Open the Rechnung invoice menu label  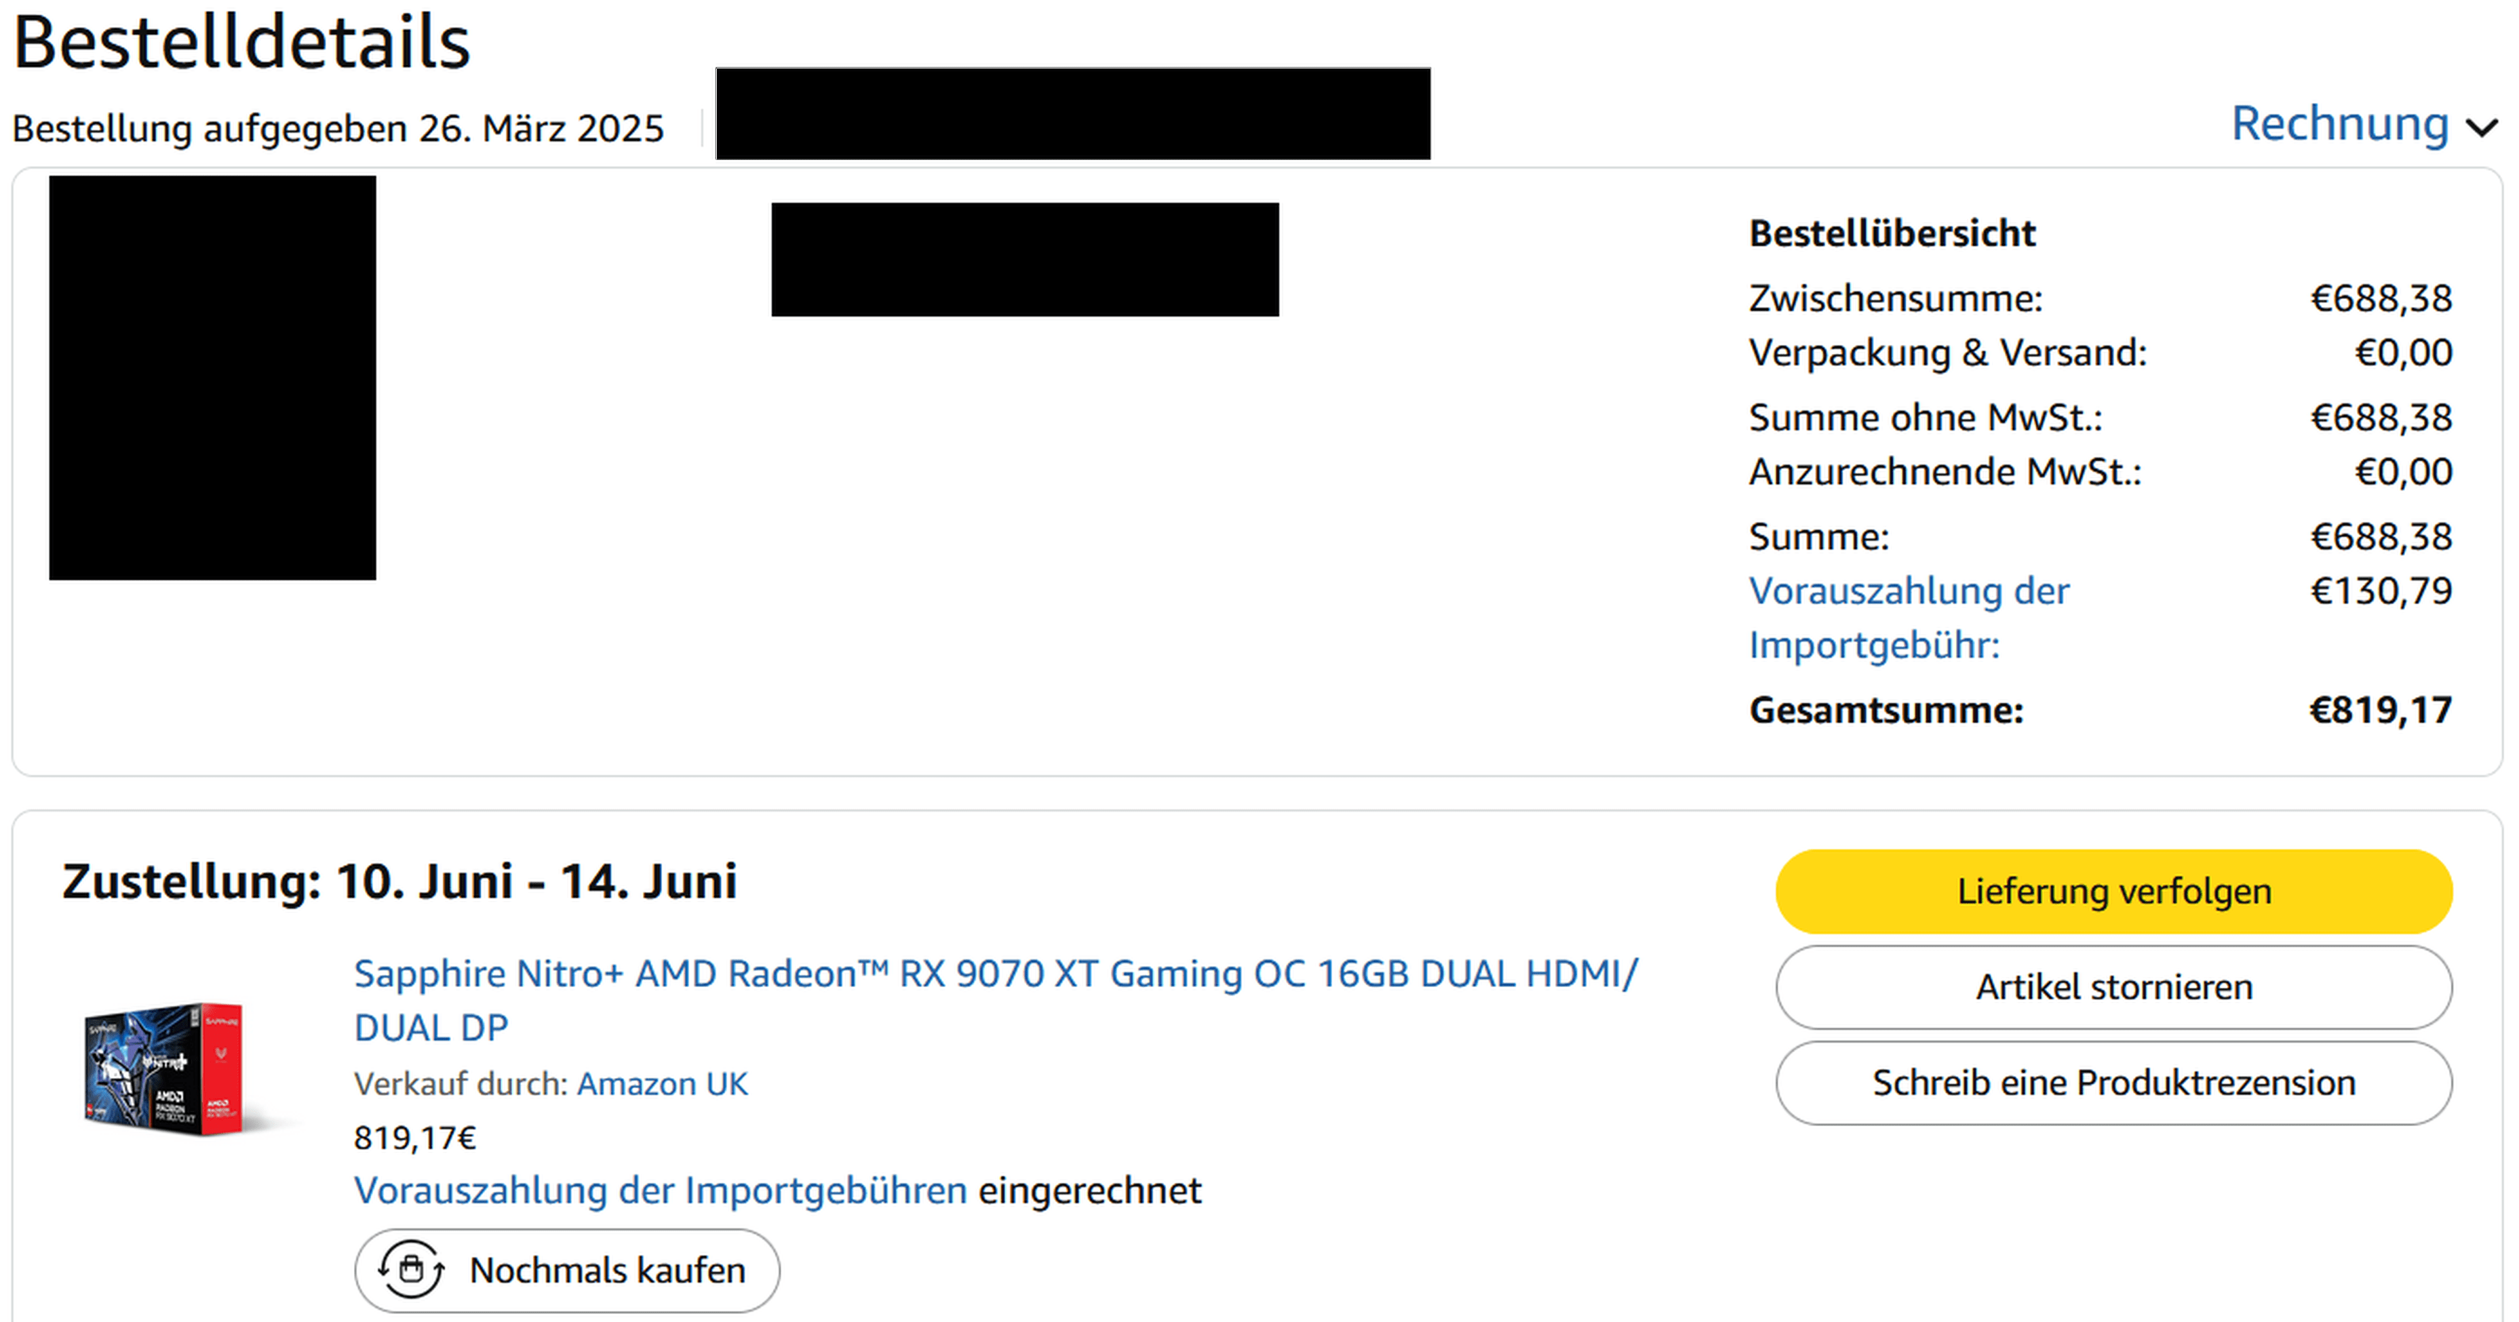click(2339, 124)
